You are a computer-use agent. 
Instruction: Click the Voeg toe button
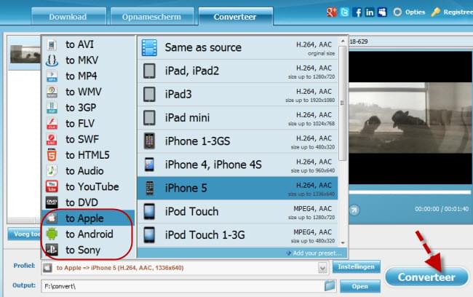24,234
